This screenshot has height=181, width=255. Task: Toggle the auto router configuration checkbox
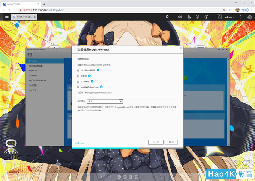(78, 70)
